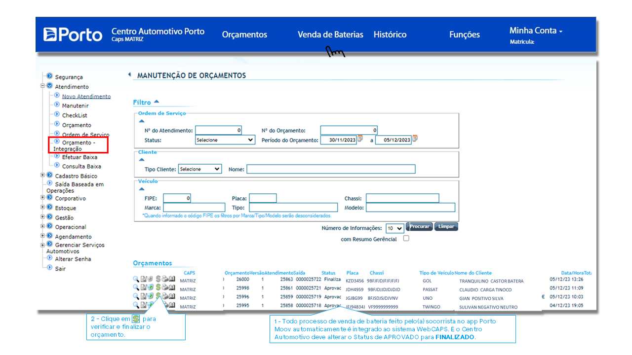Select CheckList in the sidebar
The image size is (632, 355).
(75, 115)
